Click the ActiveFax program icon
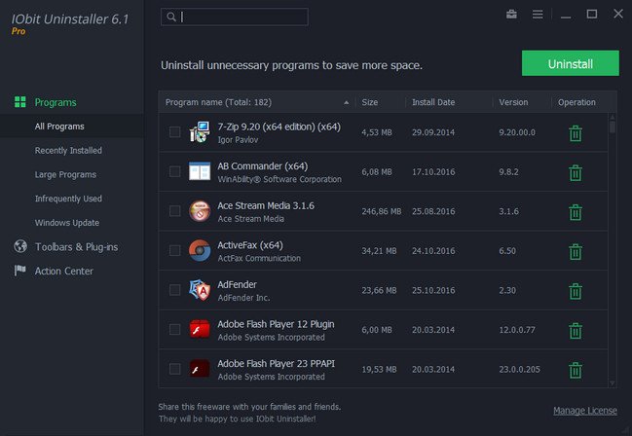 click(200, 250)
